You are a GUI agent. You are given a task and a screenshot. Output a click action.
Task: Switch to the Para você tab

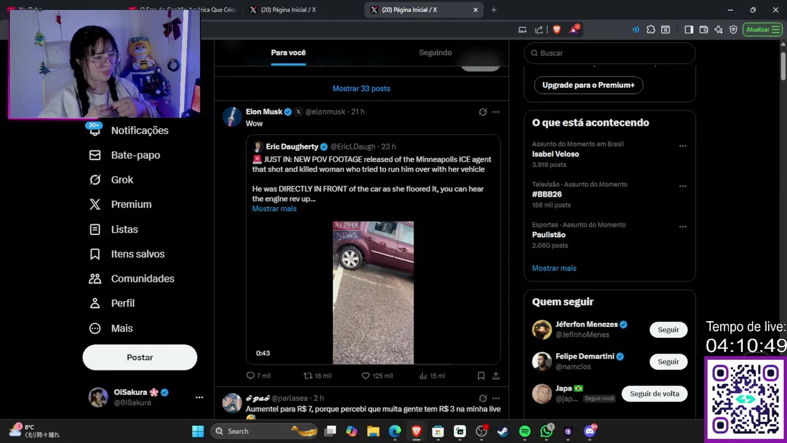click(288, 53)
